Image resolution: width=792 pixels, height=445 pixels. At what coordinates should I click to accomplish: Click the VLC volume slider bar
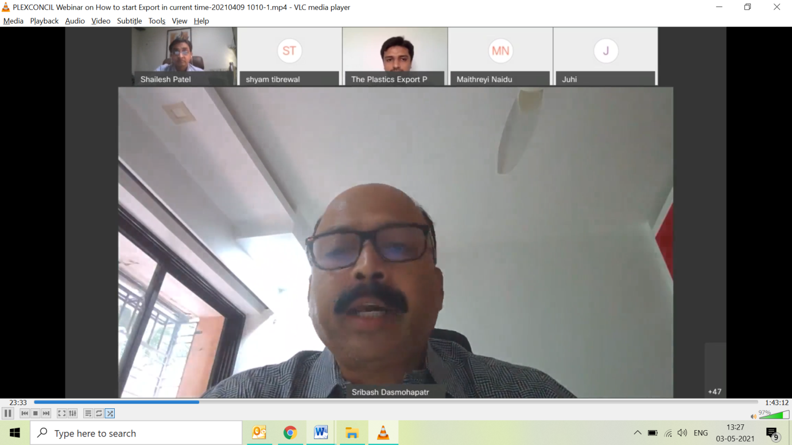774,415
